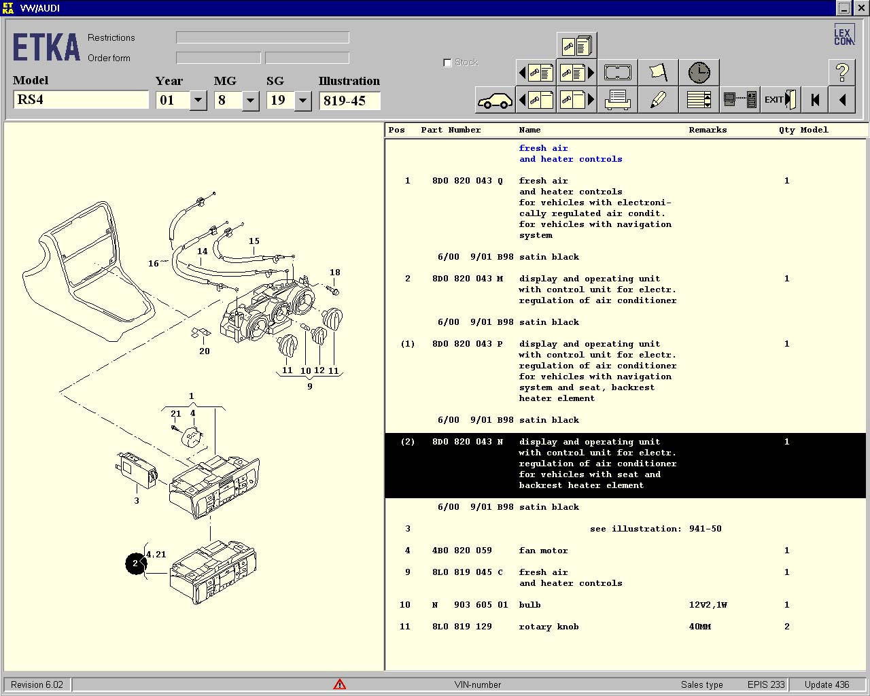Screen dimensions: 870x696
Task: Toggle the Stock checkbox
Action: click(x=447, y=63)
